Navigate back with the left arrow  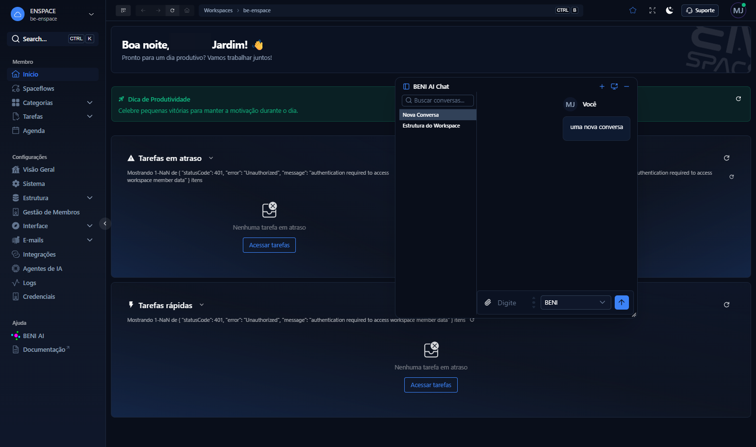coord(143,10)
